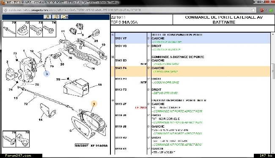Screen dimensions: 275x158
Task: Select part thumbnail number 73
Action: click(x=36, y=29)
